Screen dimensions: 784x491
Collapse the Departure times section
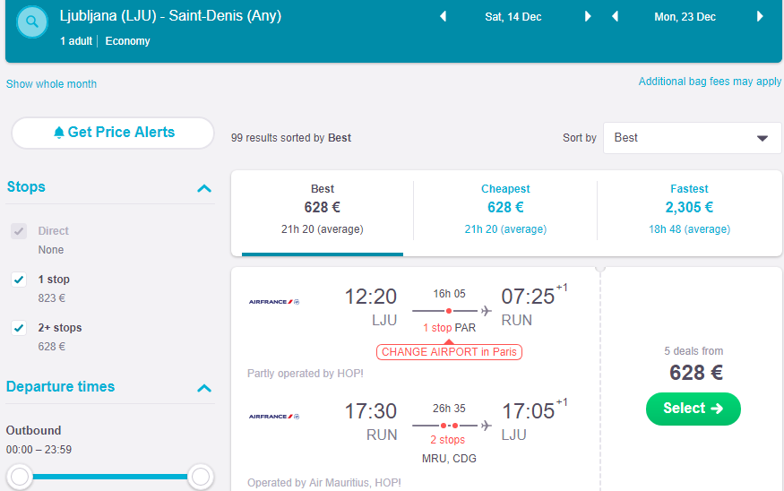click(x=204, y=388)
